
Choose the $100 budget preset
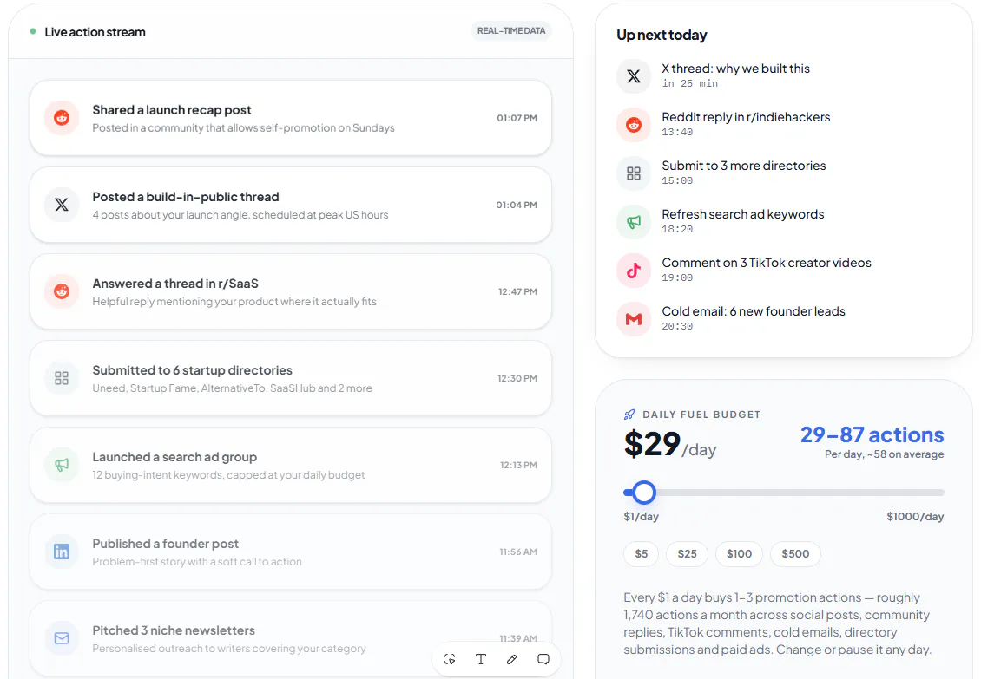[x=739, y=554]
